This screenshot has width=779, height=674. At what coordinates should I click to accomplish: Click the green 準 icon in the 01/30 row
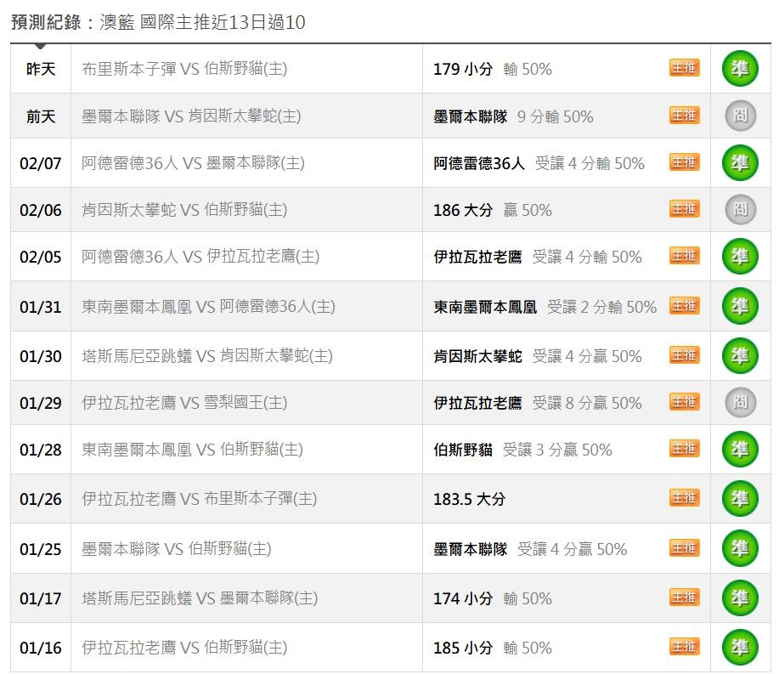pos(740,356)
